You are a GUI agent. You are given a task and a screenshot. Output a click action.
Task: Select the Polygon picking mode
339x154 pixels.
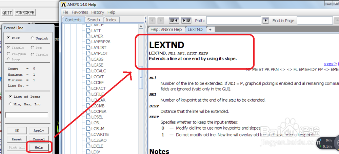coord(8,54)
